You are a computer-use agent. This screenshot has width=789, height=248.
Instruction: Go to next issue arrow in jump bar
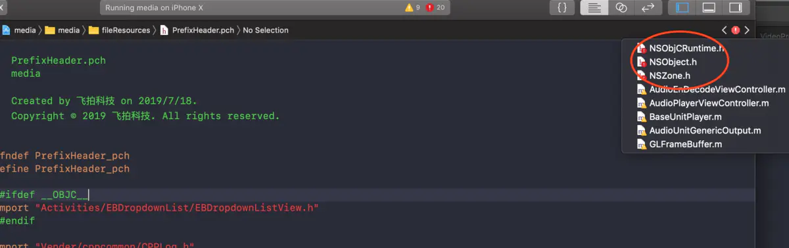[747, 30]
